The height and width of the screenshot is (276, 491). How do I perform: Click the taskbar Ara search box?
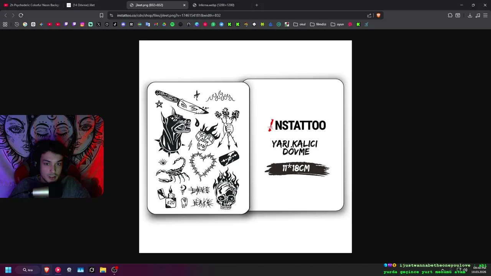point(28,270)
